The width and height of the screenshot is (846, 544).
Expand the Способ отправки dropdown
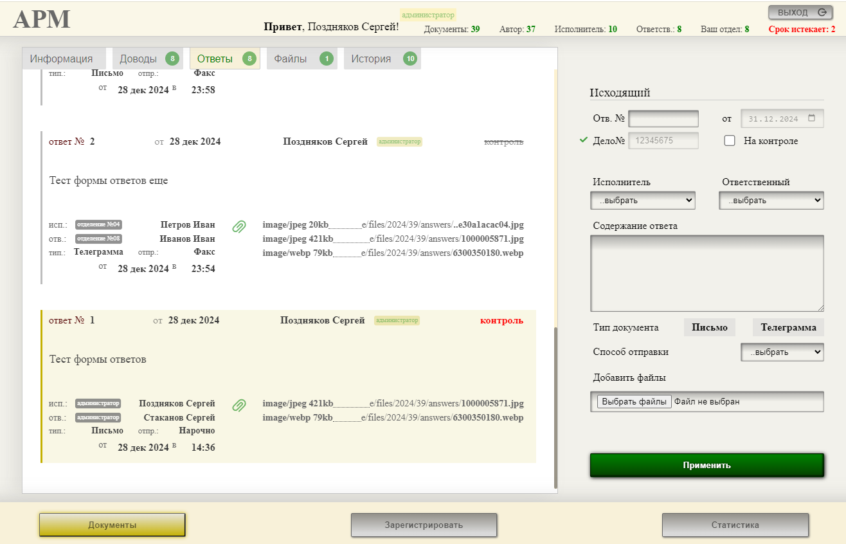pos(782,352)
